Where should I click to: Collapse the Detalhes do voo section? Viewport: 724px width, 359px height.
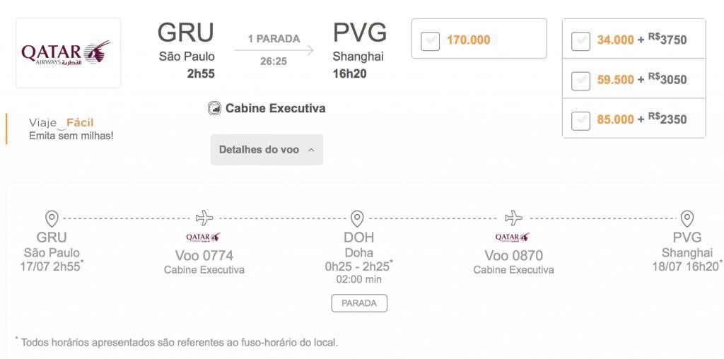coord(267,150)
